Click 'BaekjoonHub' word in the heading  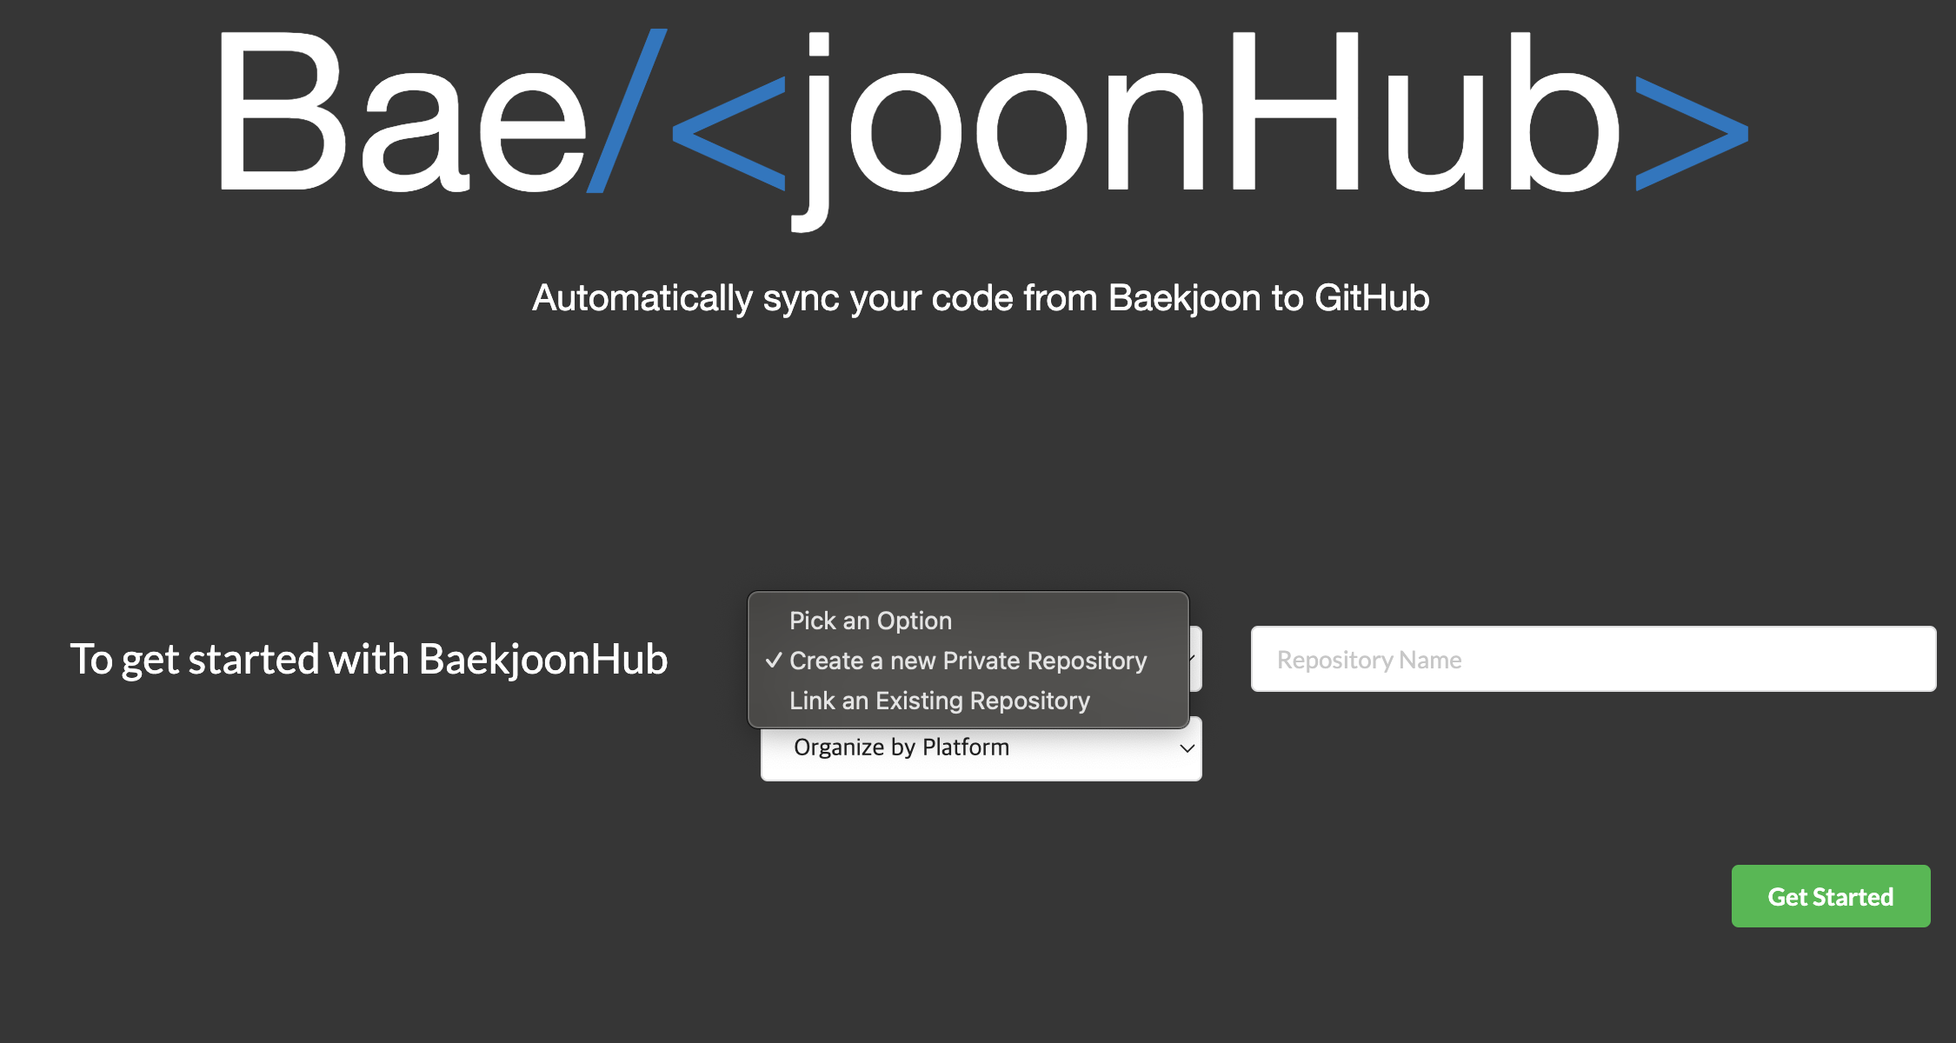542,660
